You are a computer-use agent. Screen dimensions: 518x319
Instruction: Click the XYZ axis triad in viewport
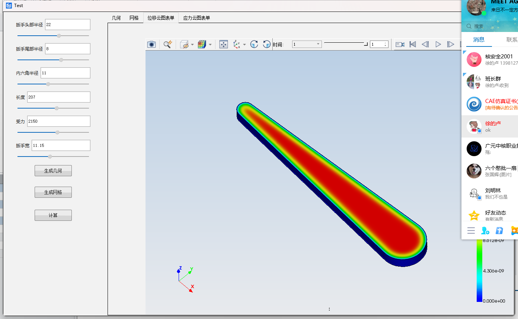point(185,279)
